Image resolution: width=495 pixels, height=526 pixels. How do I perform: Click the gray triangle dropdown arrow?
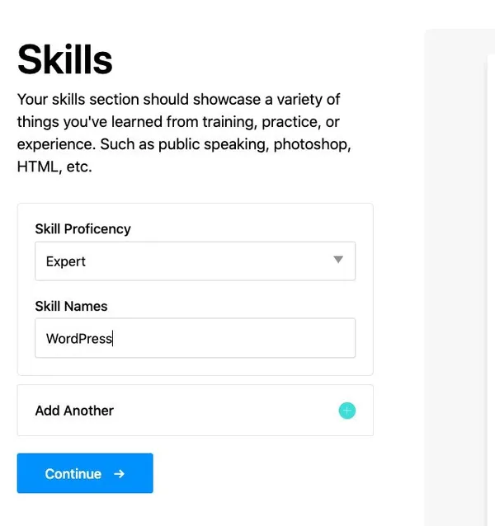(x=338, y=260)
